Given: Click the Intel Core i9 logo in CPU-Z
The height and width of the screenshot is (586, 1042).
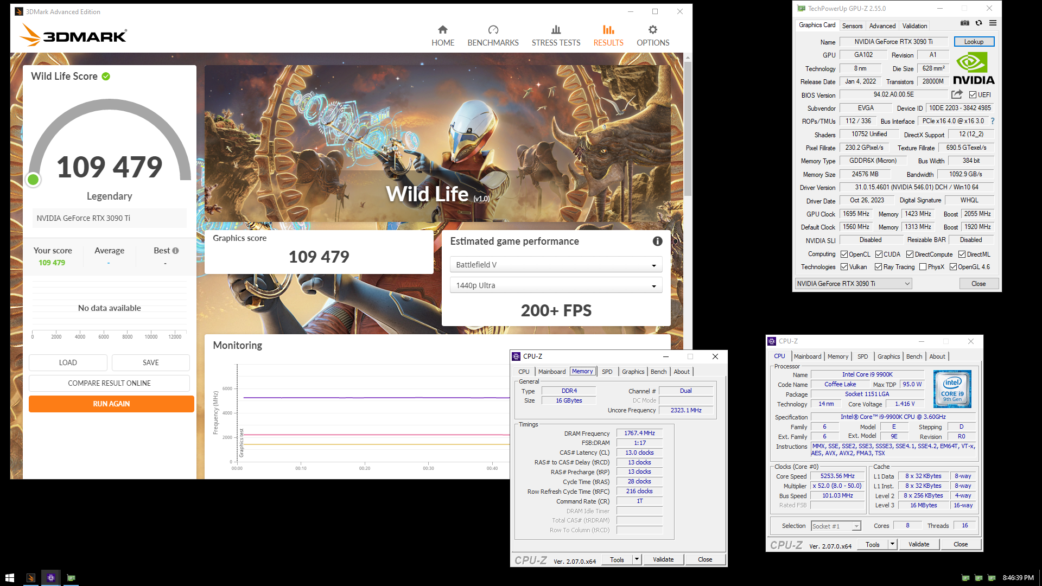Looking at the screenshot, I should (952, 389).
